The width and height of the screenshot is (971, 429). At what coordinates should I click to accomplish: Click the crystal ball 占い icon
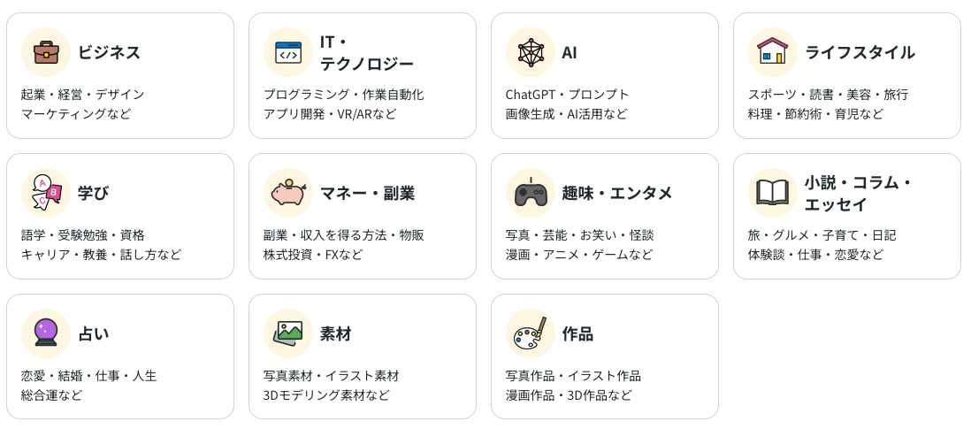click(x=46, y=333)
